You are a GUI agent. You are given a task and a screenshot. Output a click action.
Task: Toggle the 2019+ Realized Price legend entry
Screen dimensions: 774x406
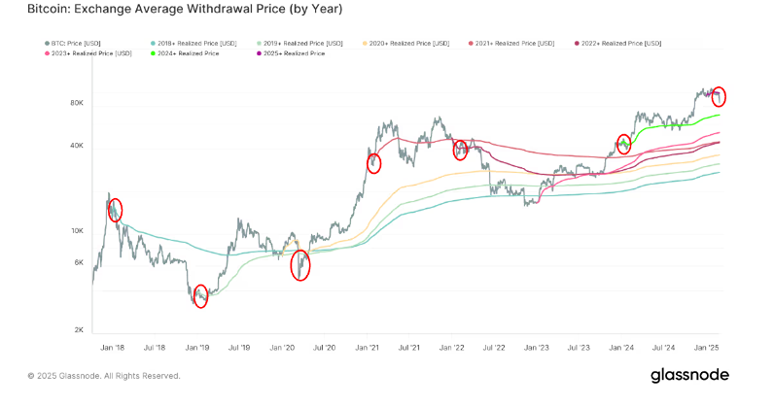[299, 43]
